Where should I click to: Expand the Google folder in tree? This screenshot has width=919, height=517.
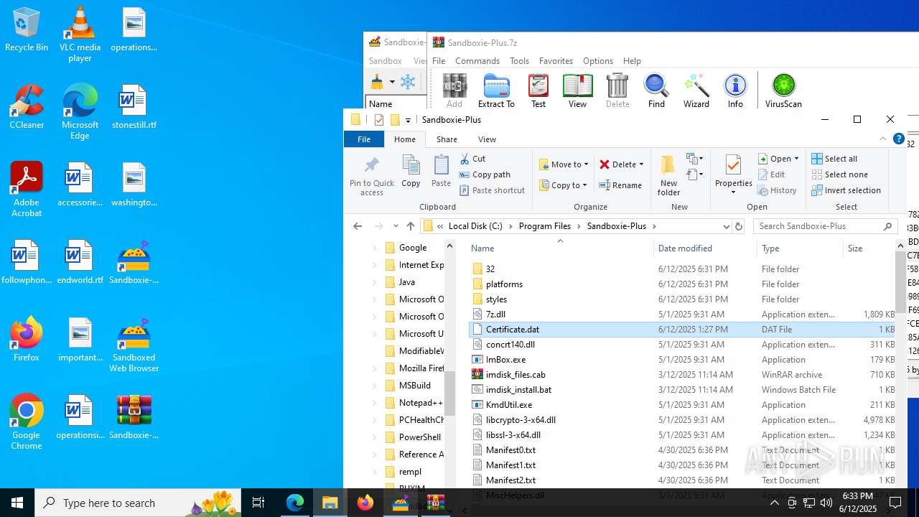tap(374, 248)
